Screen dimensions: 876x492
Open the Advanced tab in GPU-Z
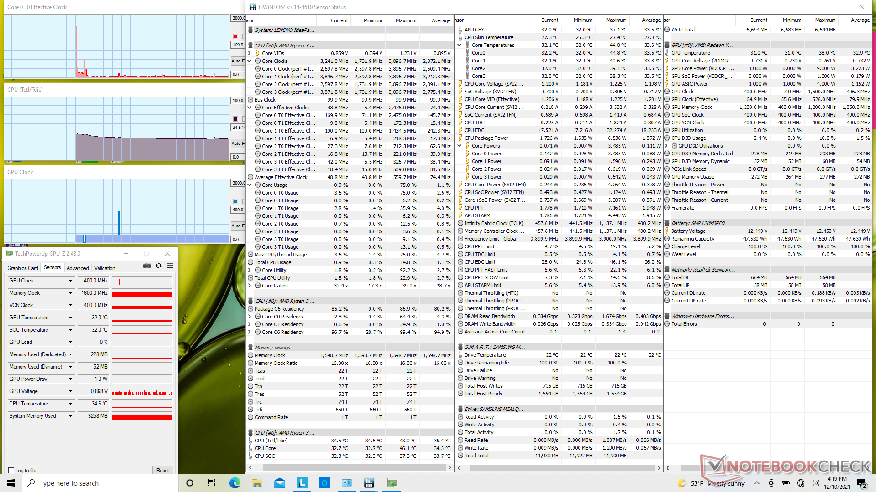78,268
